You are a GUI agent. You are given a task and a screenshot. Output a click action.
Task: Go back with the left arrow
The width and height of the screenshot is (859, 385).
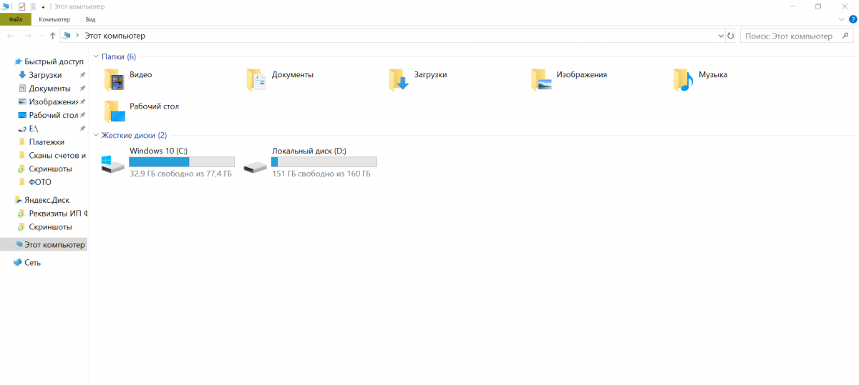[x=11, y=36]
